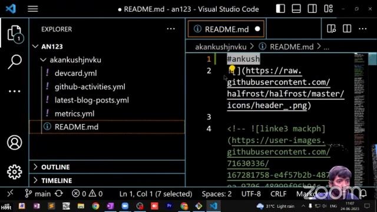Open Markdown preview to the side
This screenshot has height=212, width=377.
331,29
